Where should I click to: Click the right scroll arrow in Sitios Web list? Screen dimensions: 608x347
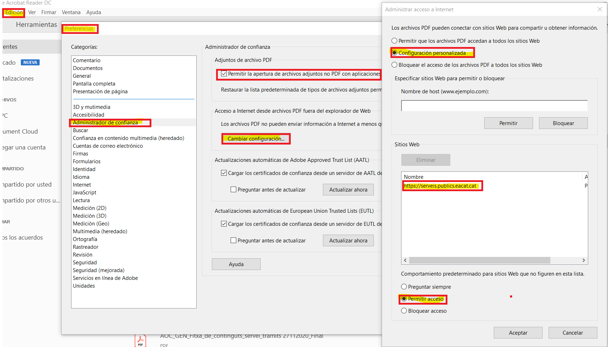pyautogui.click(x=584, y=260)
